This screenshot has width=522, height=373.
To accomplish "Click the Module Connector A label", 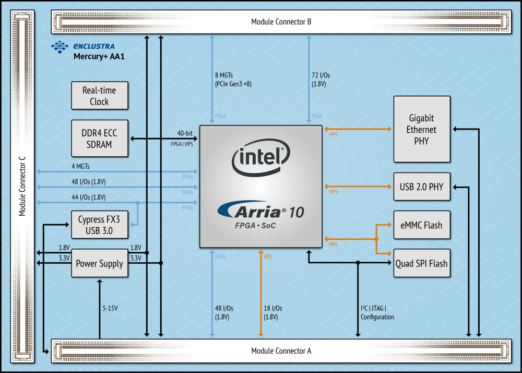I will [281, 351].
